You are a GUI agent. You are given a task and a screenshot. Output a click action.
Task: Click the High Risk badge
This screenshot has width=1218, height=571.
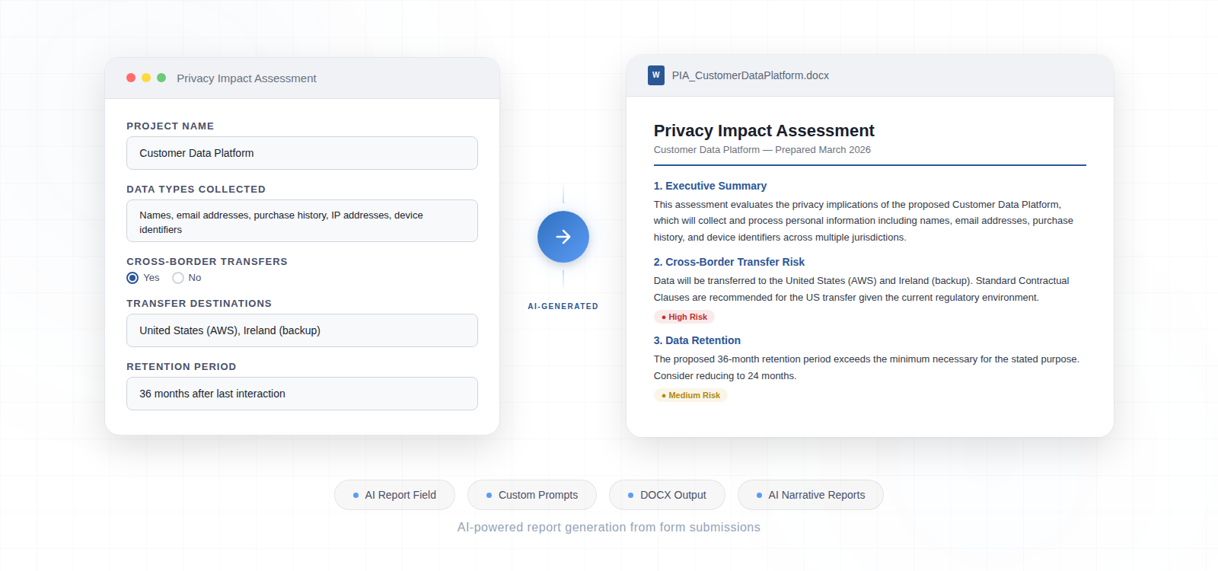click(684, 317)
